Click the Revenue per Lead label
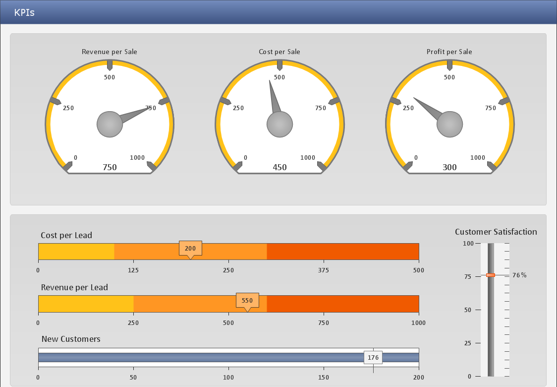 coord(74,287)
